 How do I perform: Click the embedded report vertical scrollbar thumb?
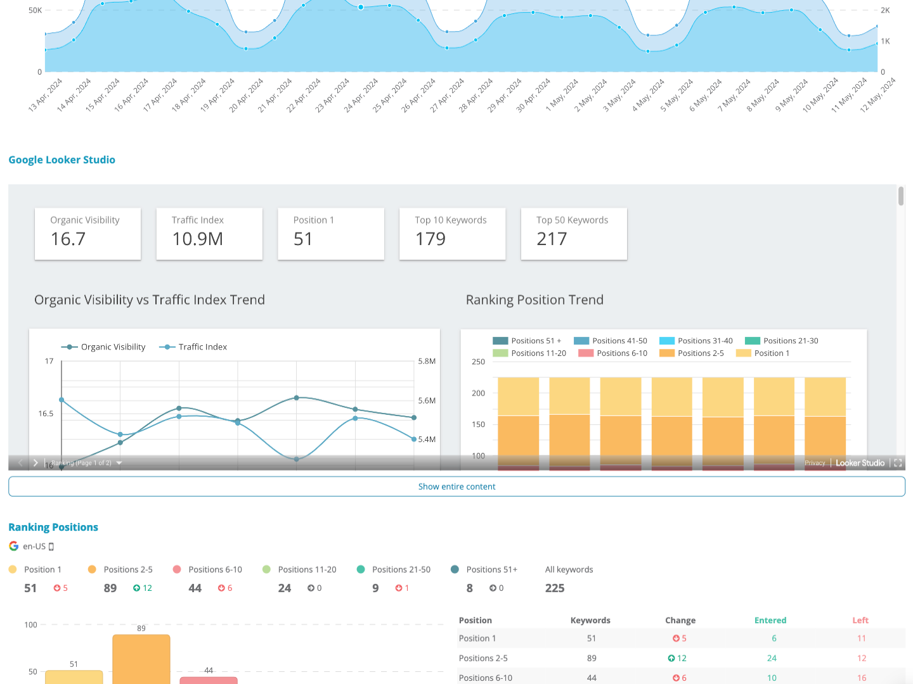[x=901, y=196]
